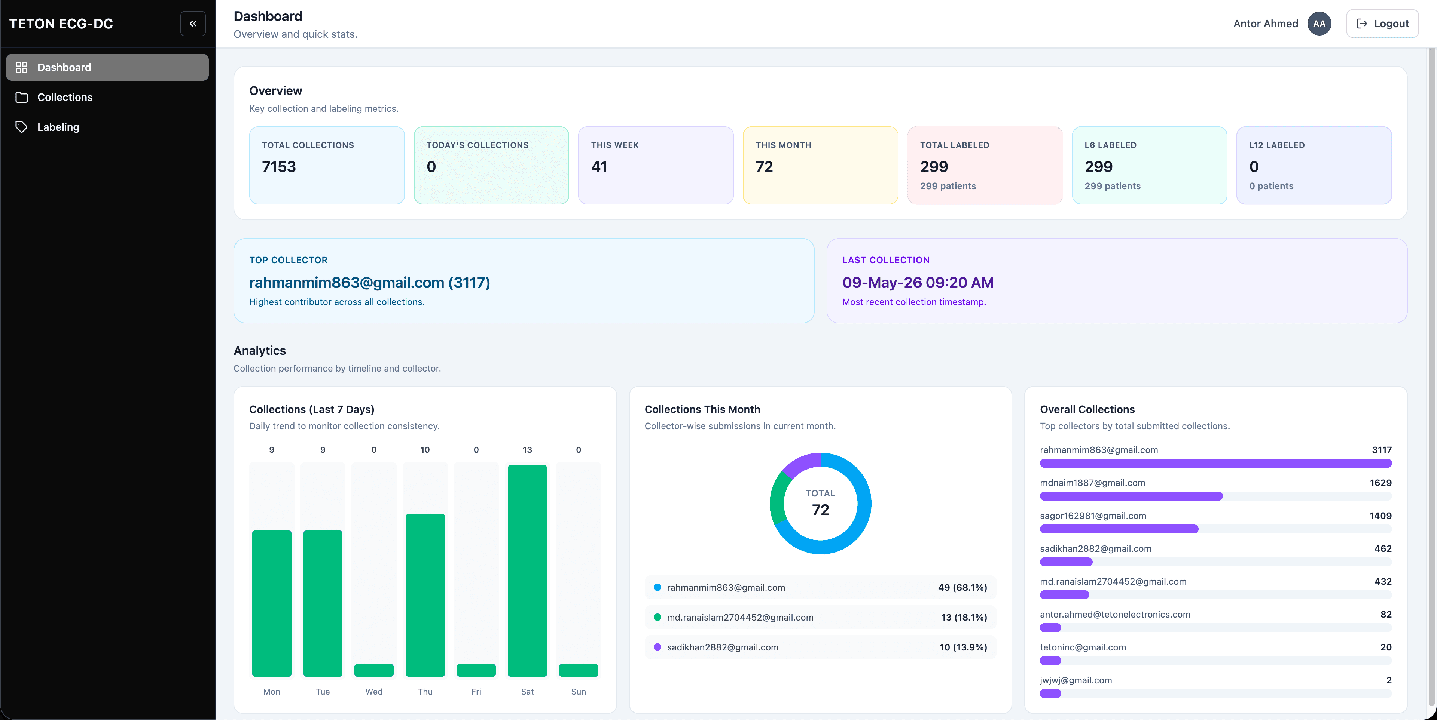
Task: Click the Friday bar in 7-day chart
Action: click(x=476, y=670)
